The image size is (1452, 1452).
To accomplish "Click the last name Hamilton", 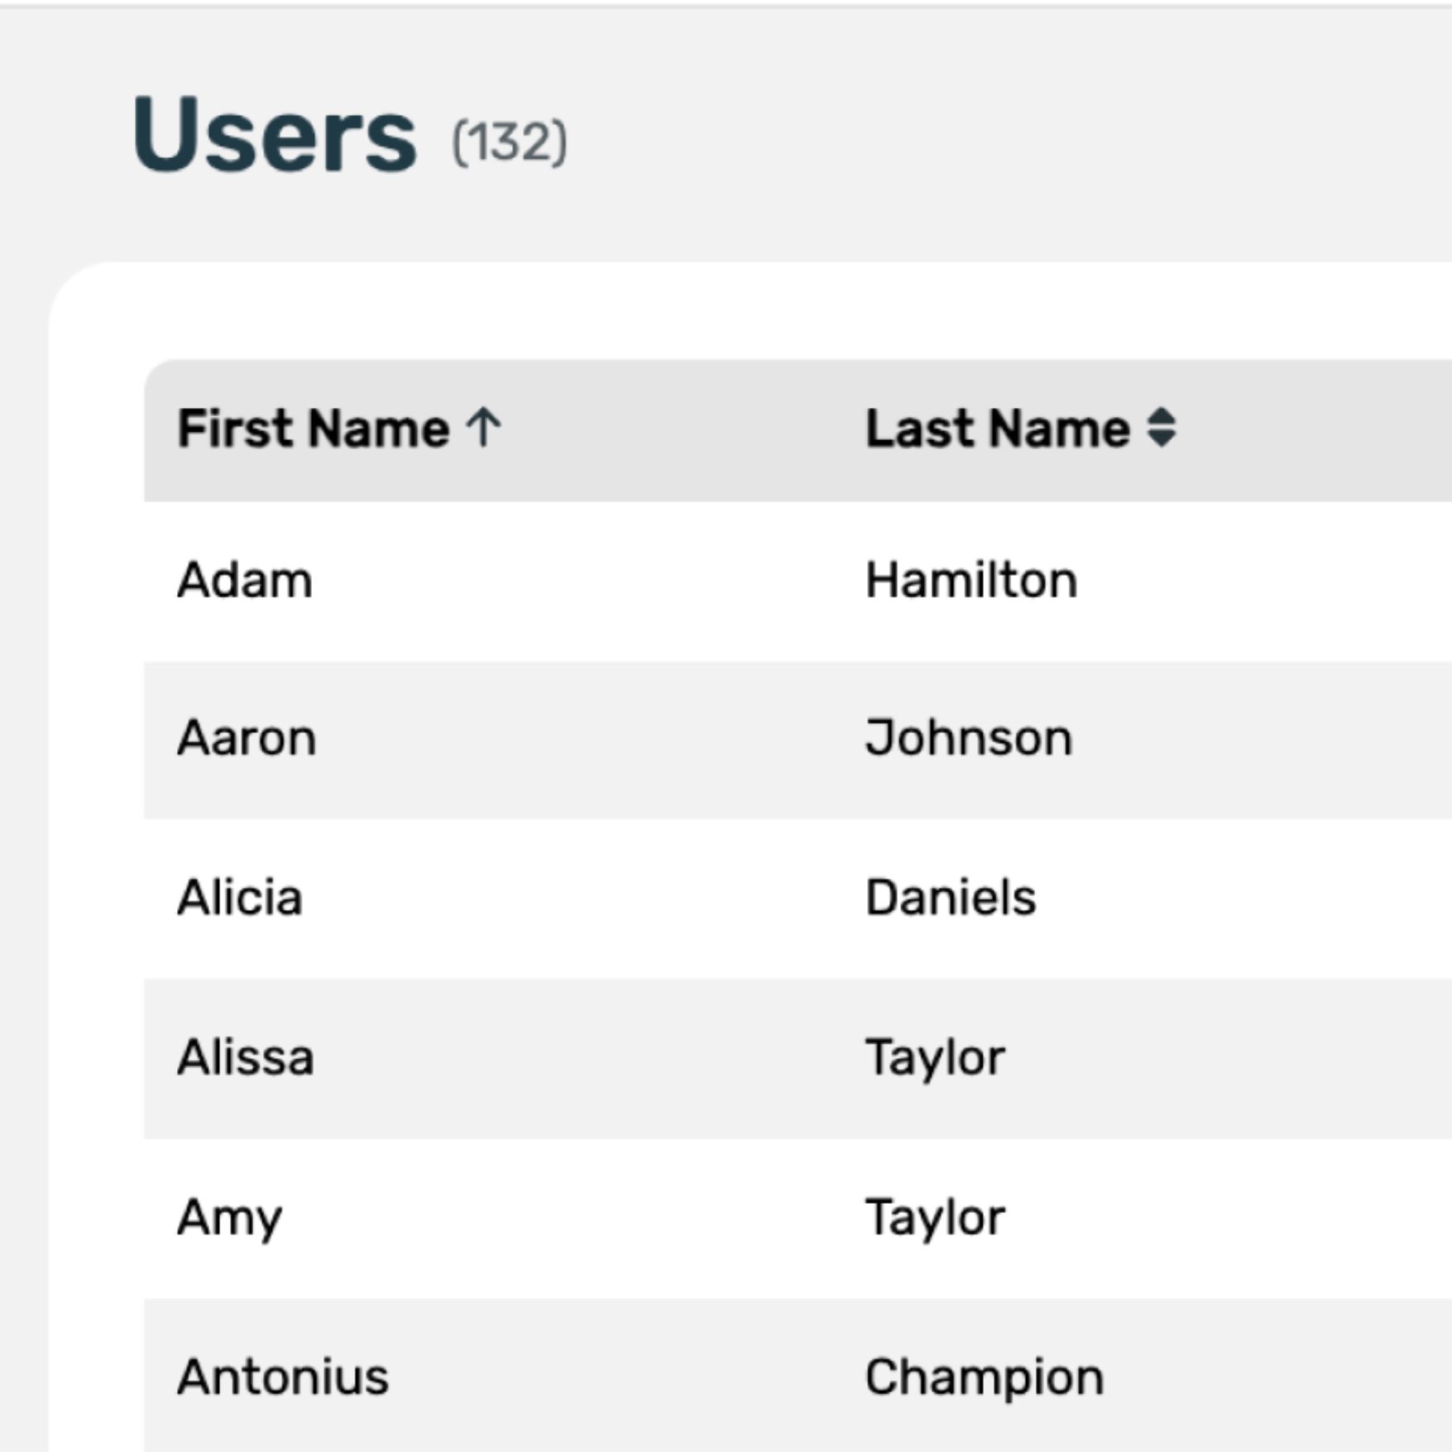I will click(970, 577).
